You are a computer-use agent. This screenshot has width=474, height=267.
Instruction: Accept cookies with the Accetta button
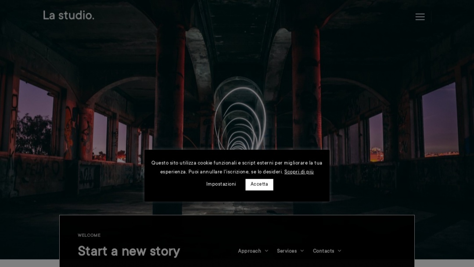coord(259,184)
